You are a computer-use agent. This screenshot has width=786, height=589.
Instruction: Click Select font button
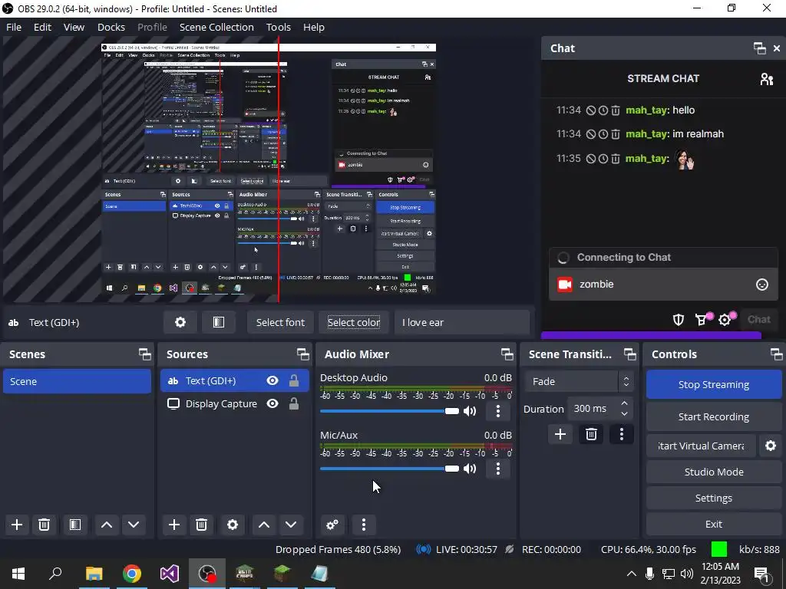click(280, 323)
